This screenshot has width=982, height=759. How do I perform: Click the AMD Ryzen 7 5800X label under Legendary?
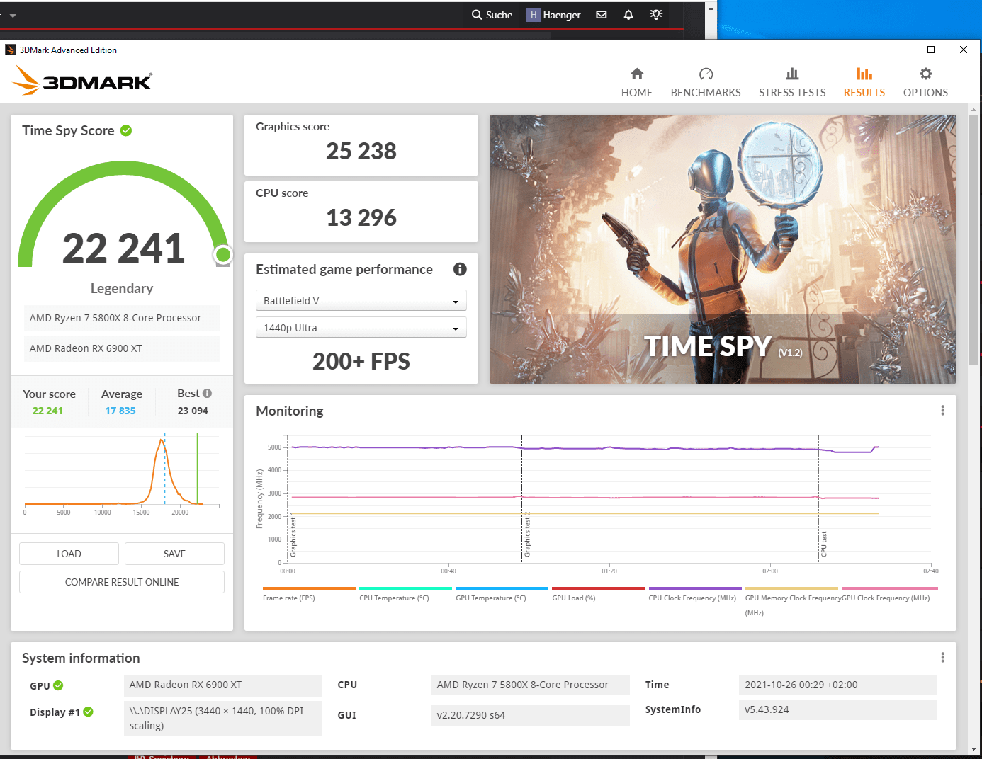[x=122, y=318]
